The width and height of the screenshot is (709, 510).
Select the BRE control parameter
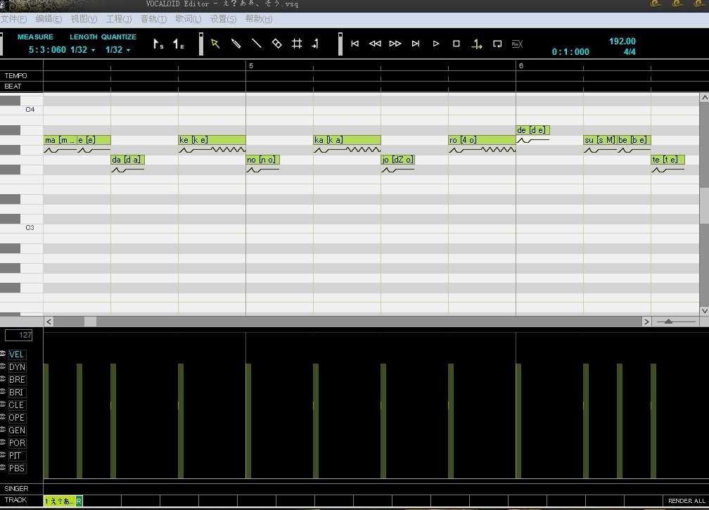(17, 380)
